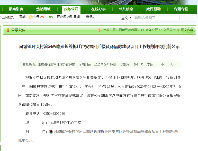Open the 公共信息 menu item
This screenshot has width=198, height=151.
[x=126, y=9]
